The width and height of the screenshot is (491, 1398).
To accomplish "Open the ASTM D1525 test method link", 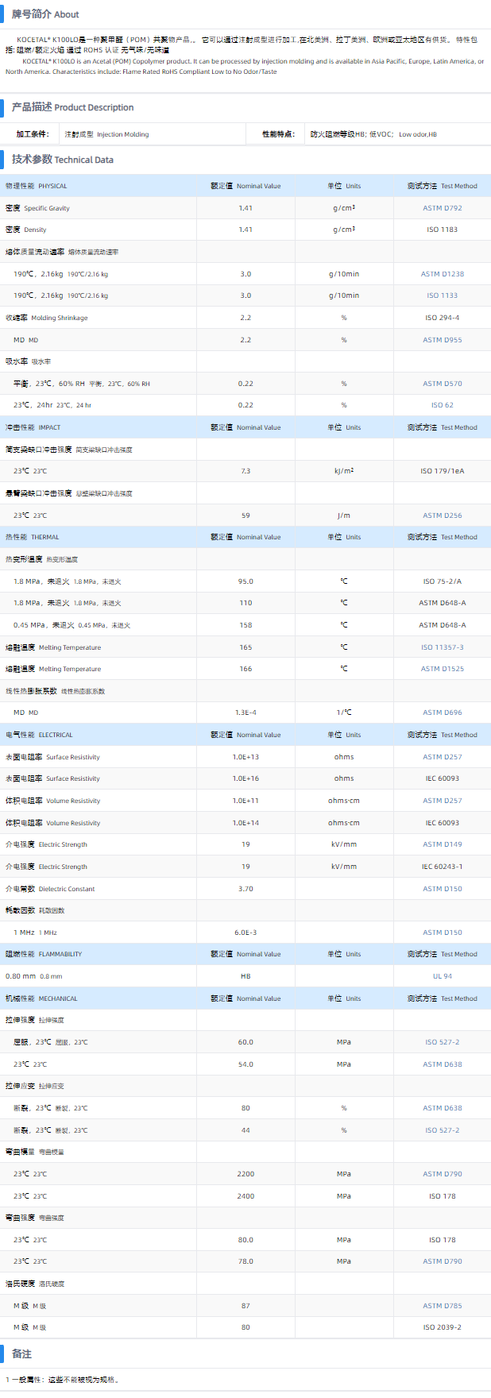I will [442, 669].
